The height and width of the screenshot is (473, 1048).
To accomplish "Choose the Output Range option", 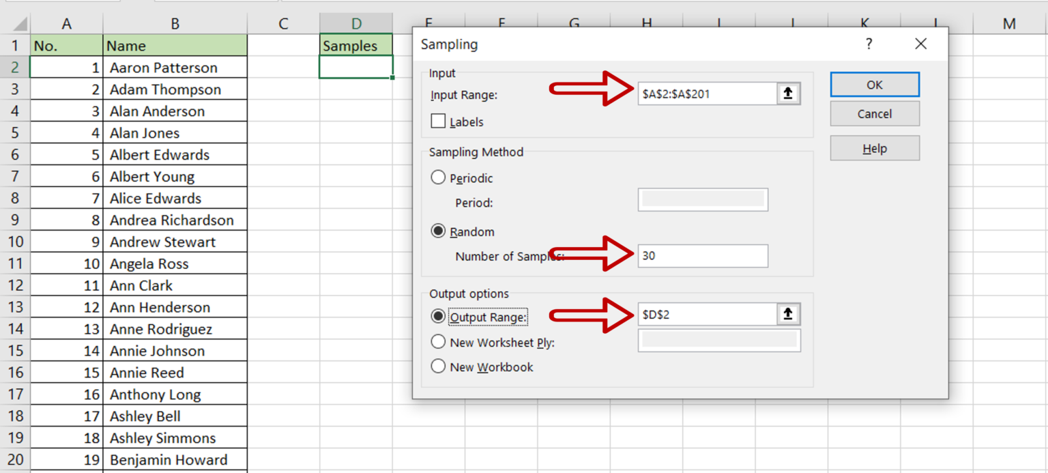I will point(438,317).
